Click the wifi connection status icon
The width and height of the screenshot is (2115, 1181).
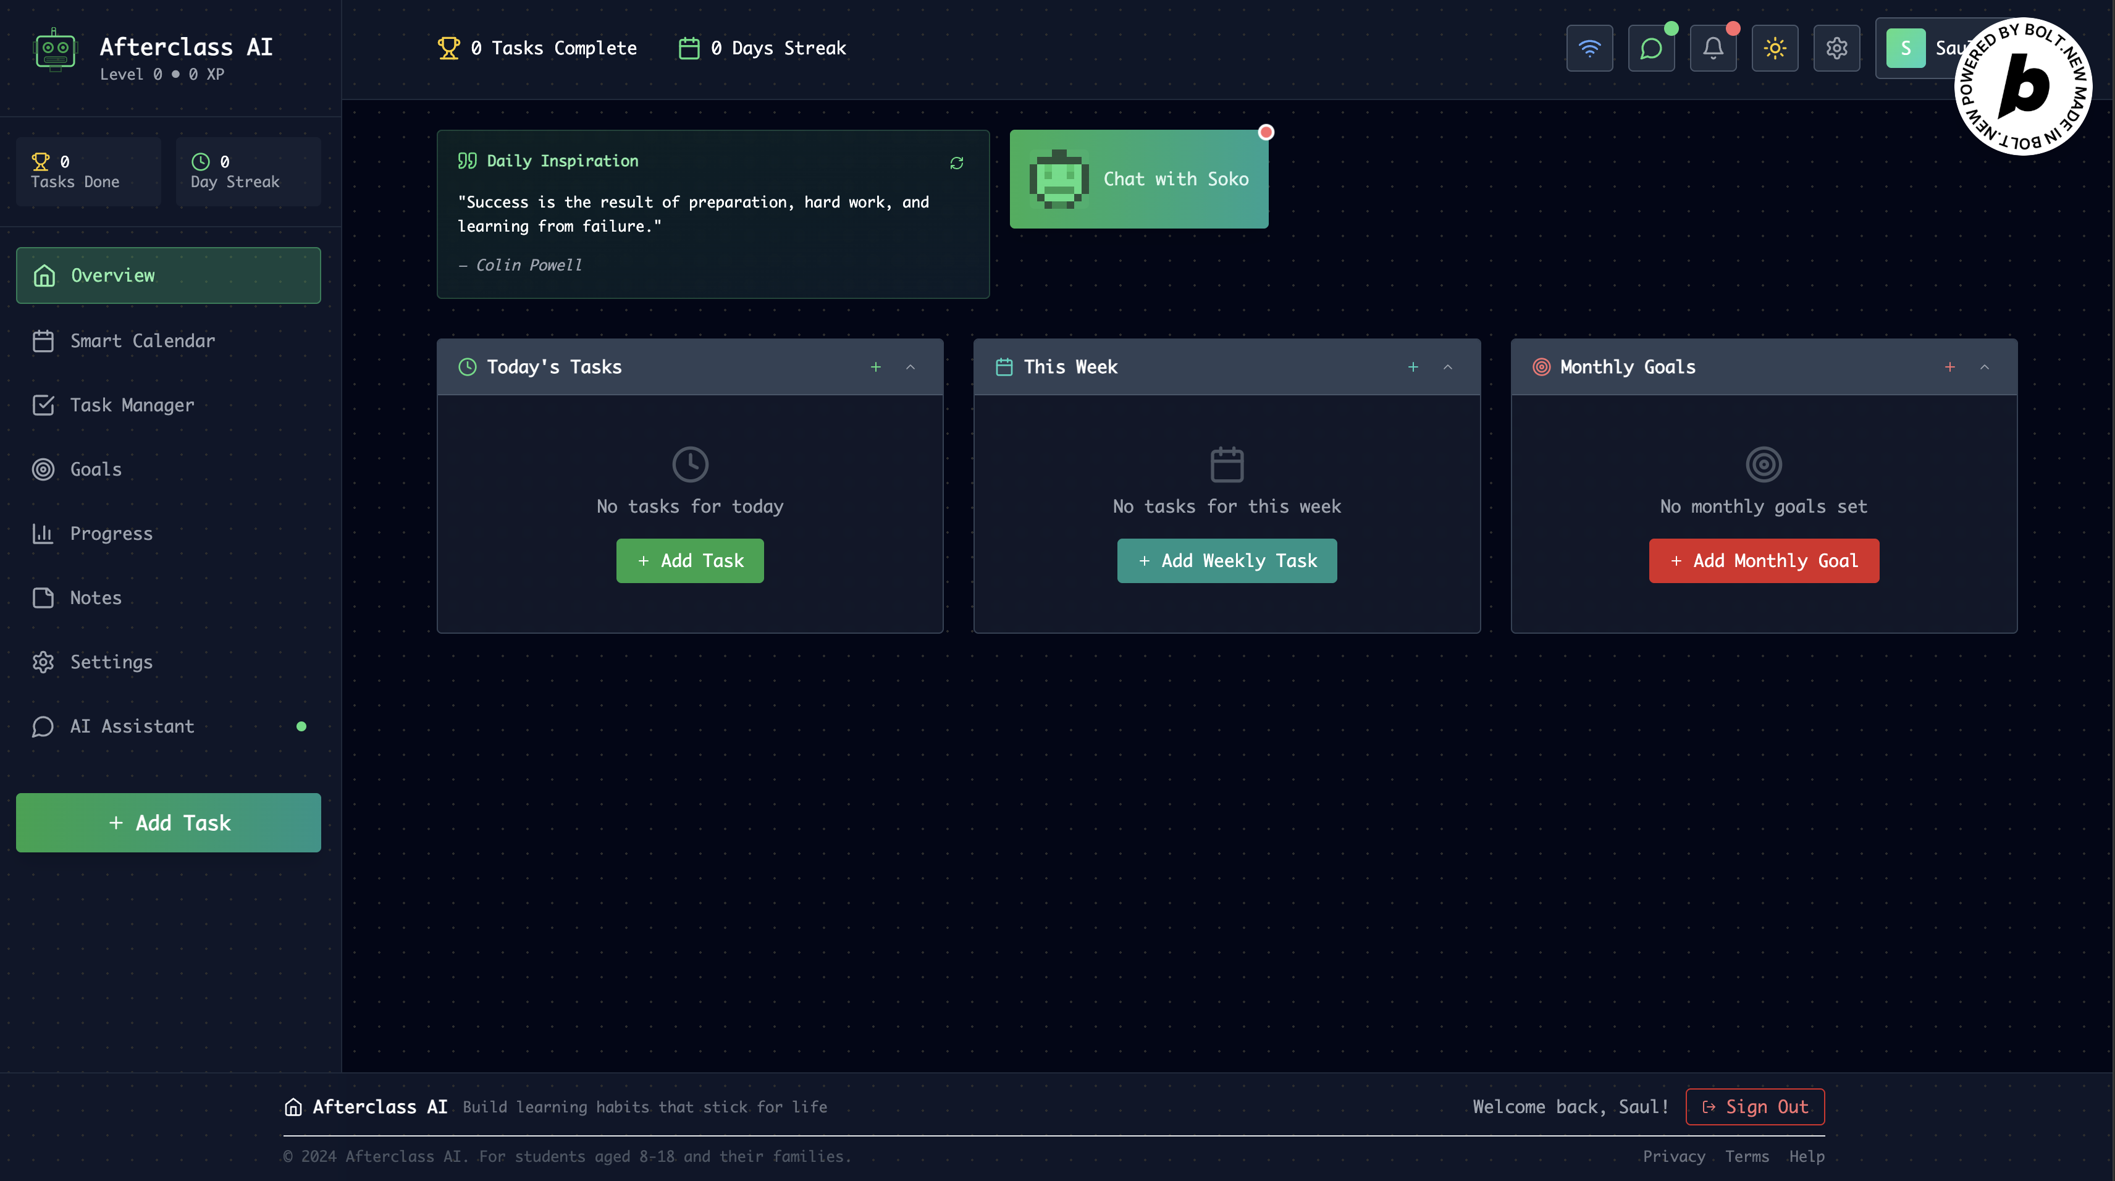[1589, 48]
